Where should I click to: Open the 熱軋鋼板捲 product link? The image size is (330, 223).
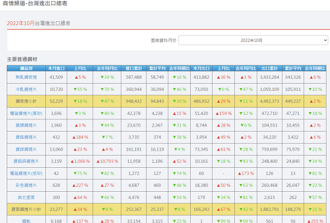26,77
